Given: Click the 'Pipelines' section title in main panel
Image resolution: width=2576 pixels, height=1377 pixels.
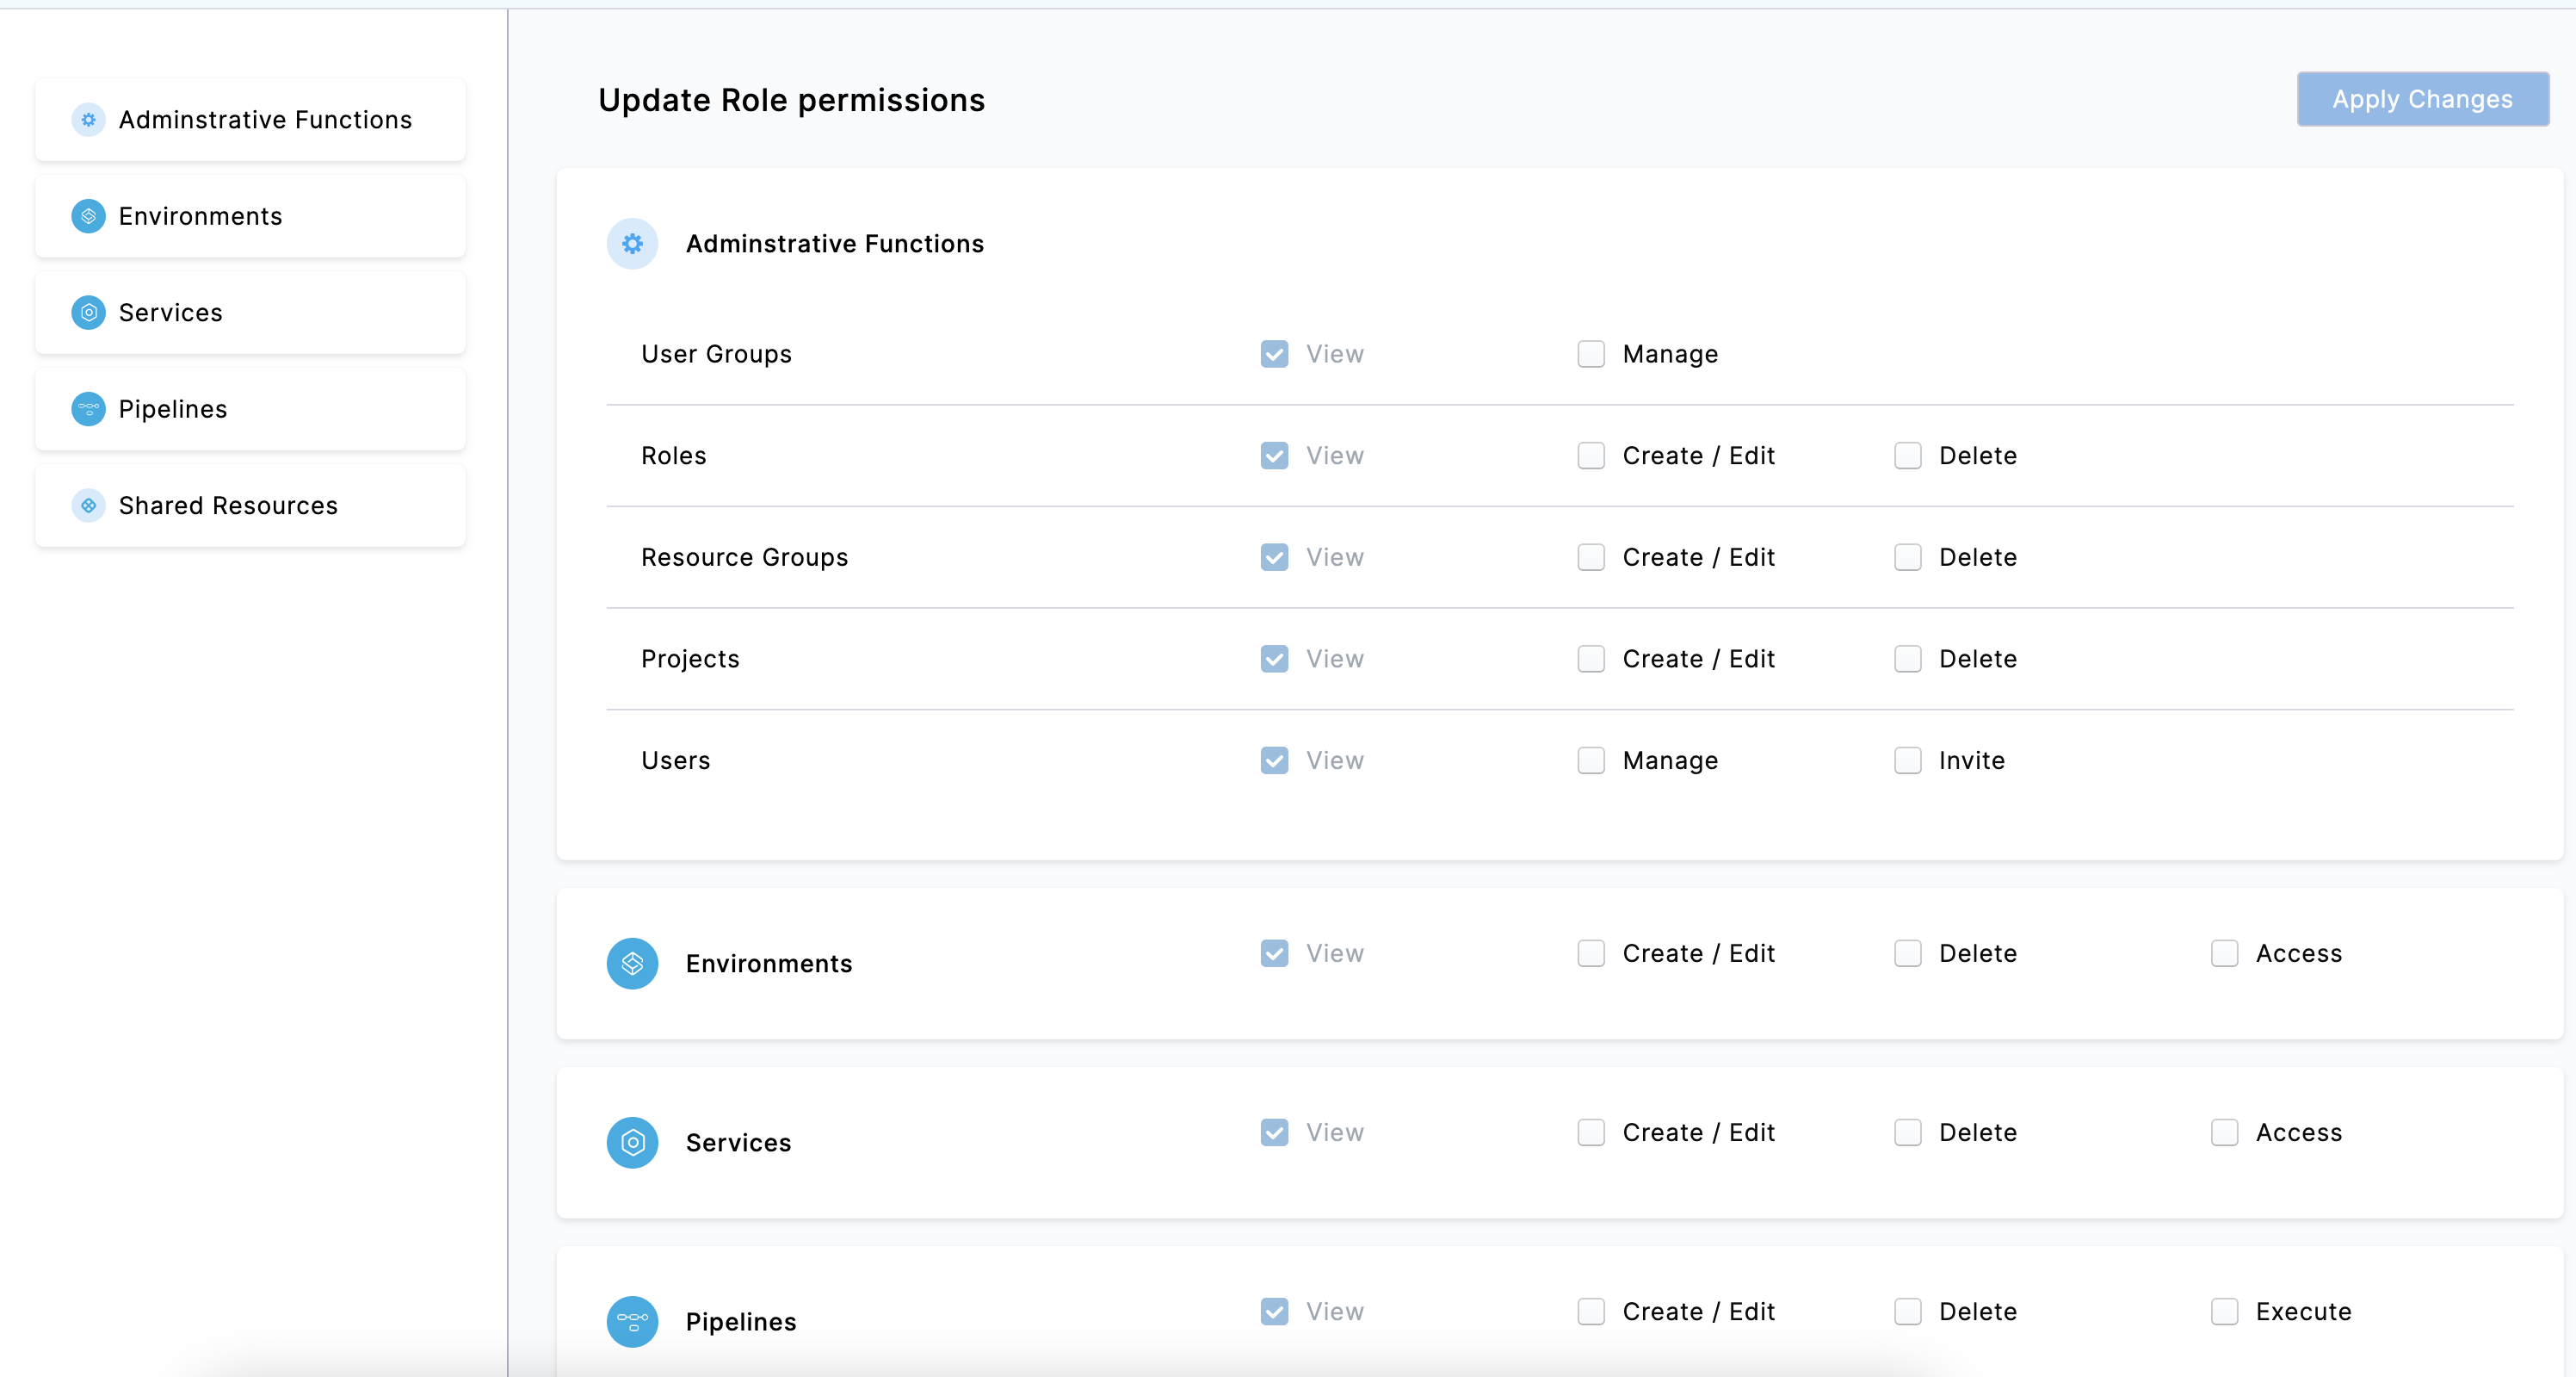Looking at the screenshot, I should pos(741,1322).
